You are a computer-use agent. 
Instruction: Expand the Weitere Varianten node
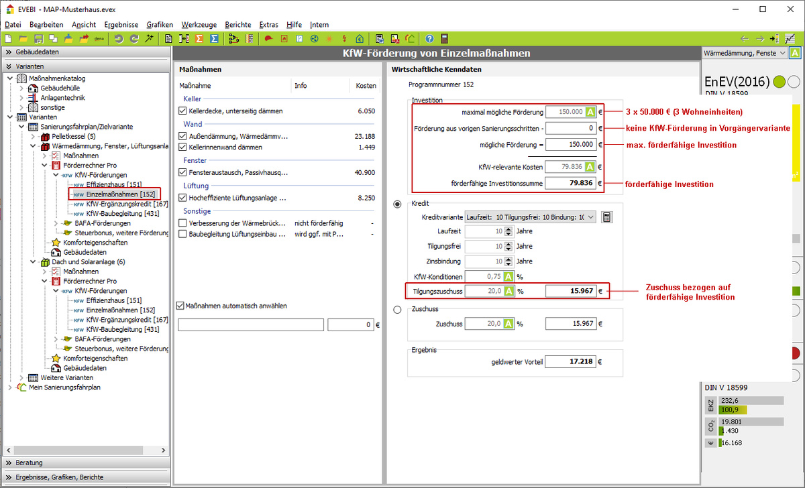pyautogui.click(x=21, y=377)
